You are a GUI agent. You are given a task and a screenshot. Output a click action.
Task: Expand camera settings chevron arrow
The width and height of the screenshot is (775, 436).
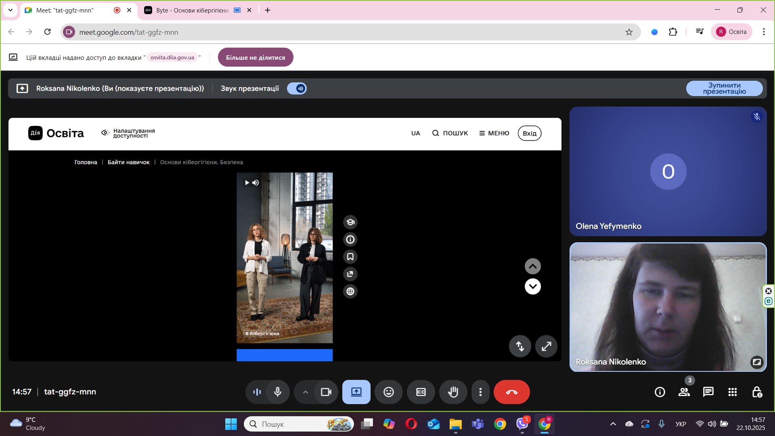click(x=305, y=392)
